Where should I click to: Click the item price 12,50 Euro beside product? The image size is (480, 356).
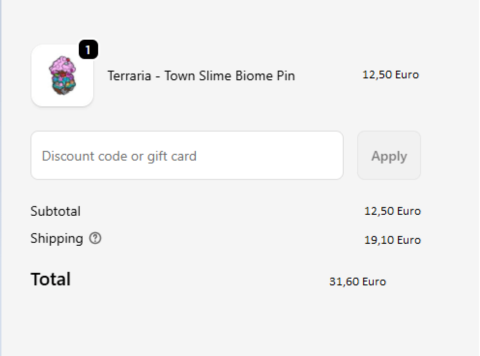(390, 74)
